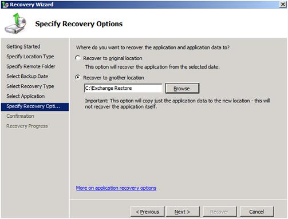Screen dimensions: 288x219
Task: Go to the Getting Started step
Action: (23, 46)
